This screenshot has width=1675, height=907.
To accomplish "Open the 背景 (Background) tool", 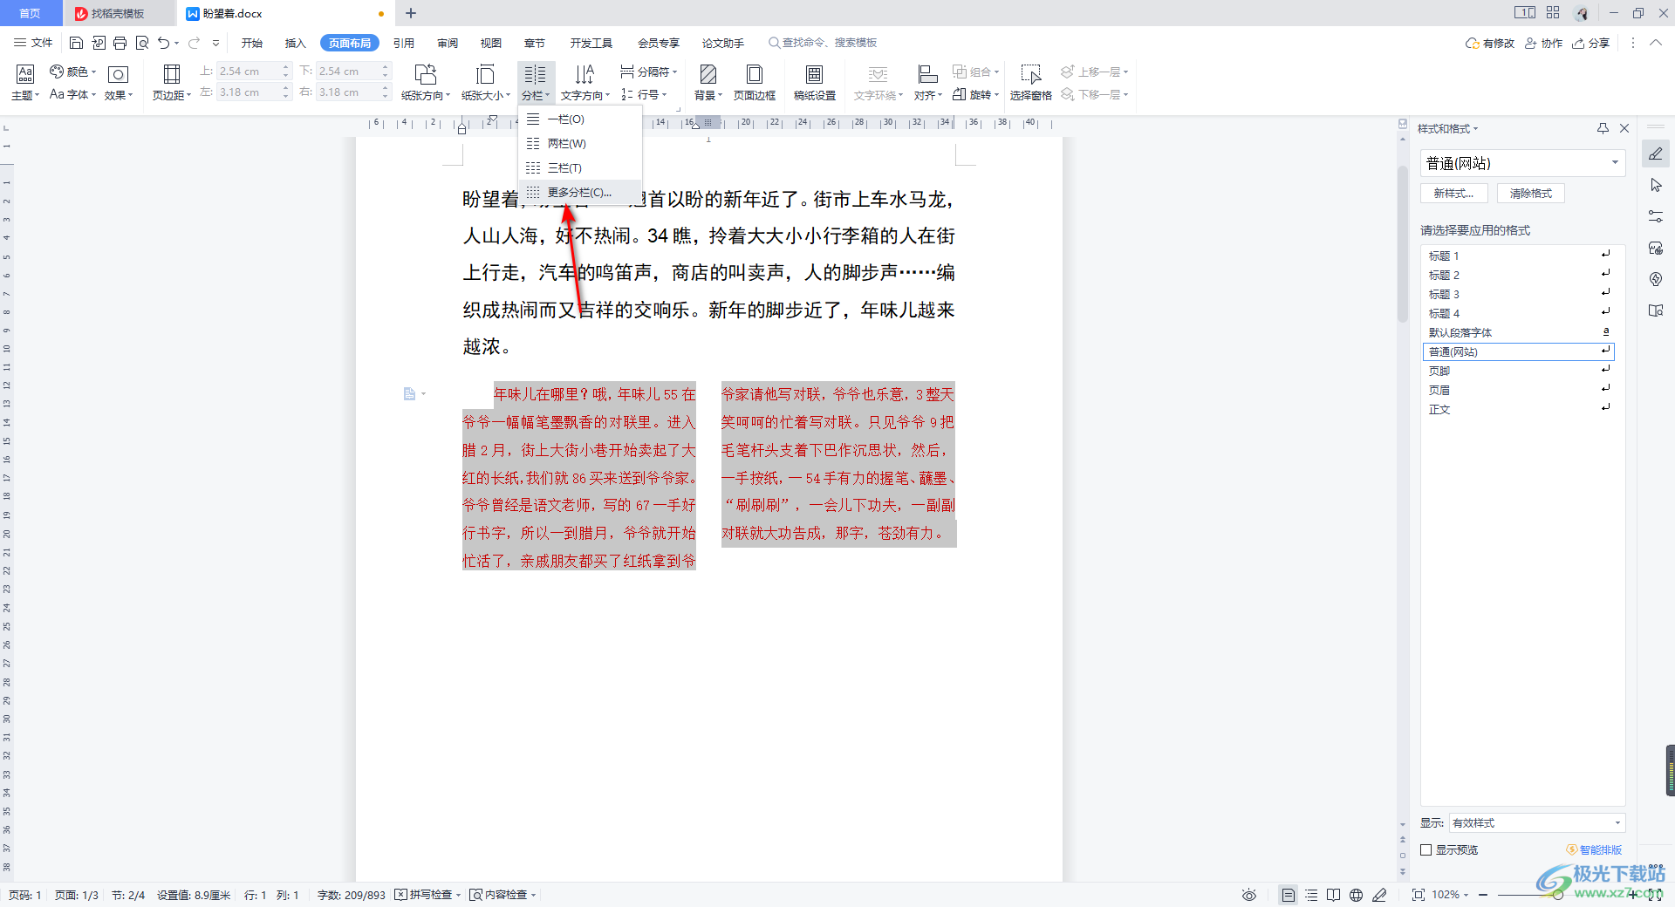I will (x=708, y=82).
